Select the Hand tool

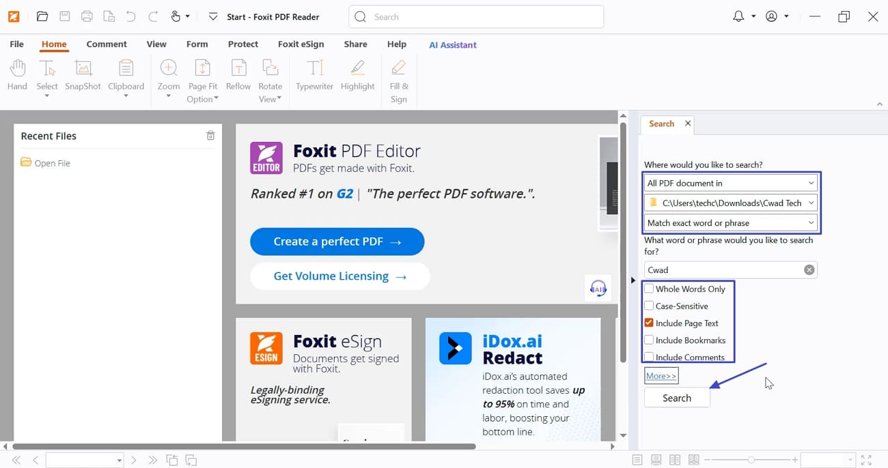point(17,76)
